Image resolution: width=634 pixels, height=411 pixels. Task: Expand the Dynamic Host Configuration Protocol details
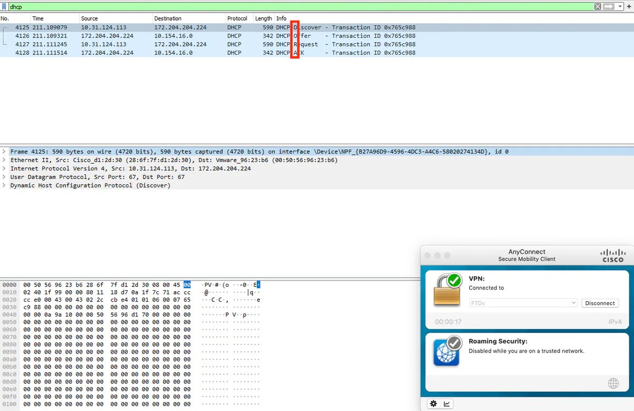pos(4,185)
